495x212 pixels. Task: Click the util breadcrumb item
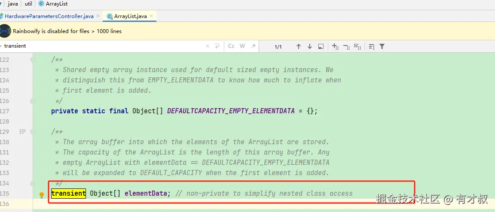click(x=29, y=4)
